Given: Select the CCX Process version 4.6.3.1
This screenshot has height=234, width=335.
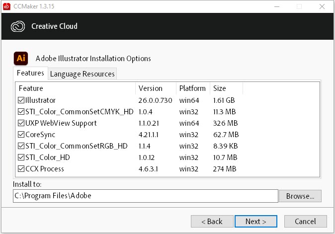Looking at the screenshot, I should tap(148, 169).
